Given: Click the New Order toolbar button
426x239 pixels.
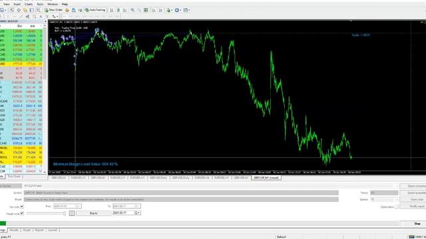Looking at the screenshot, I should tap(53, 10).
